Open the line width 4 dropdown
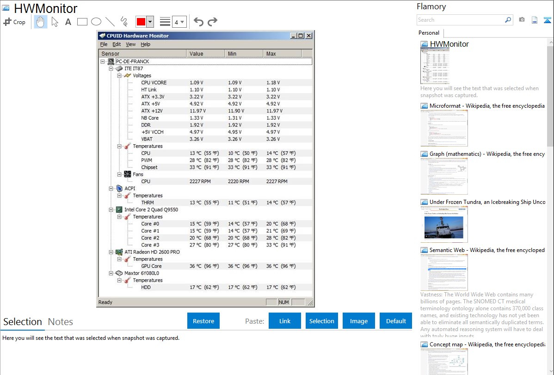Screen dimensions: 554x375 [x=179, y=22]
